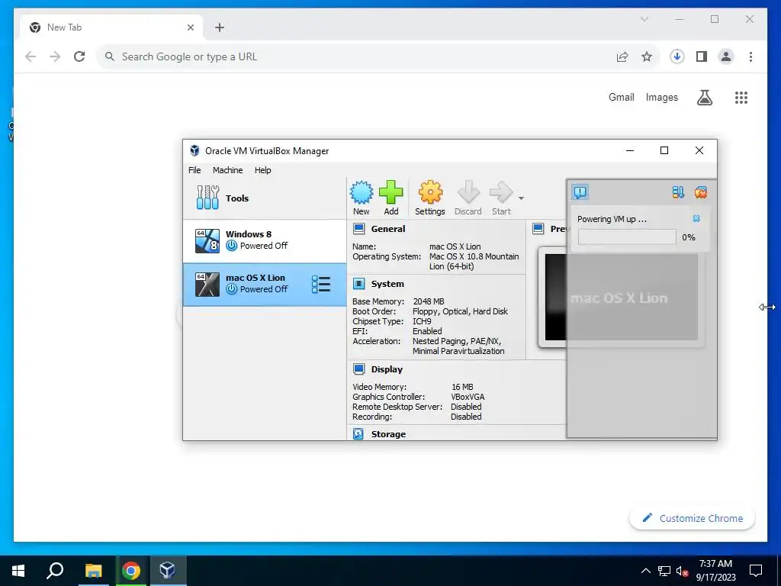Click the Storage section heading

click(x=388, y=434)
